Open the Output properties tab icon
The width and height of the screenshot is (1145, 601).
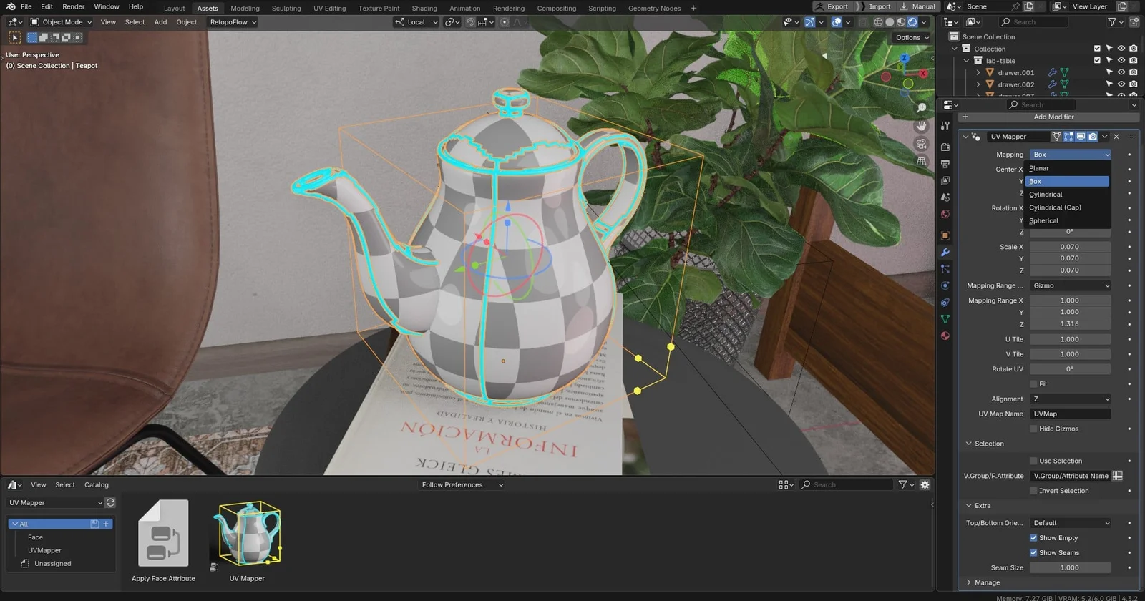click(x=945, y=164)
